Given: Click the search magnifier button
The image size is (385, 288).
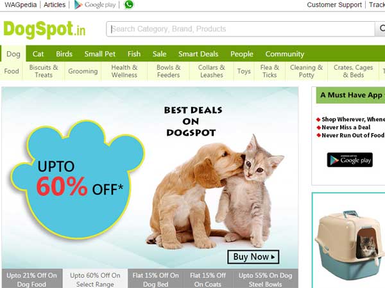Looking at the screenshot, I should point(380,29).
